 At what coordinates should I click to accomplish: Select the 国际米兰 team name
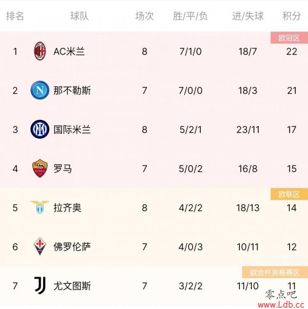coord(72,130)
